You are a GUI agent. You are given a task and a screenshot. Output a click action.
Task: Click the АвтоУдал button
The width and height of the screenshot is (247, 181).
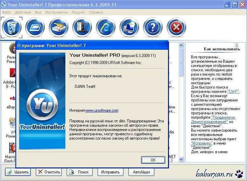point(141,172)
